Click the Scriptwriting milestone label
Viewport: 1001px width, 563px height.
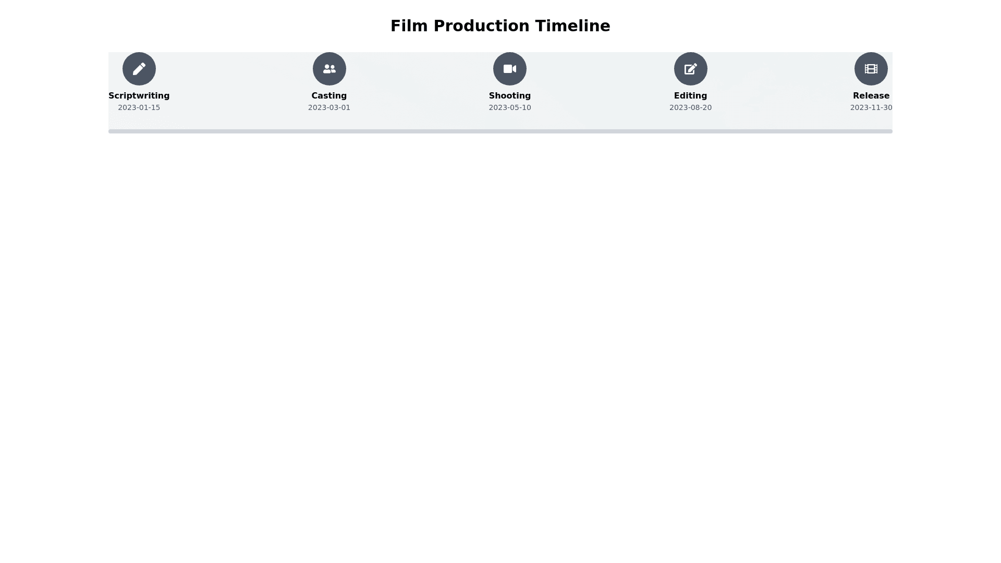(139, 96)
